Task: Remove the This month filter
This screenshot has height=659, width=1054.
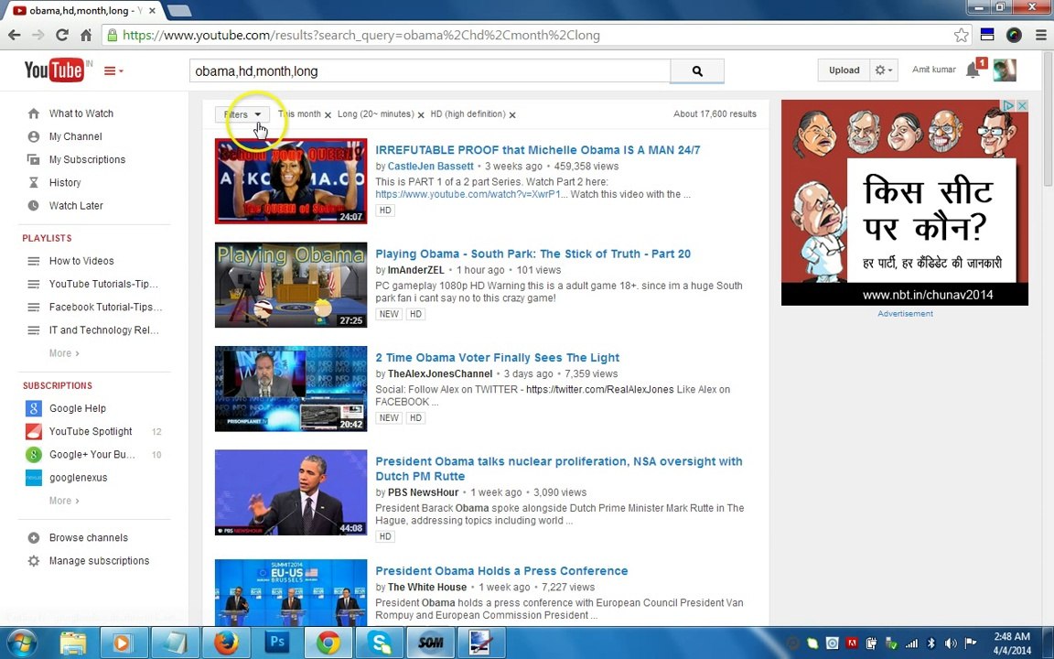Action: tap(328, 115)
